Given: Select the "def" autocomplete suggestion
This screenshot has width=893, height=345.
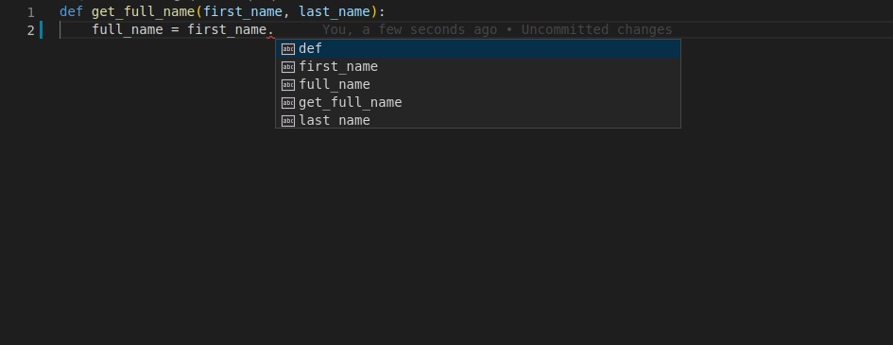Looking at the screenshot, I should coord(478,48).
